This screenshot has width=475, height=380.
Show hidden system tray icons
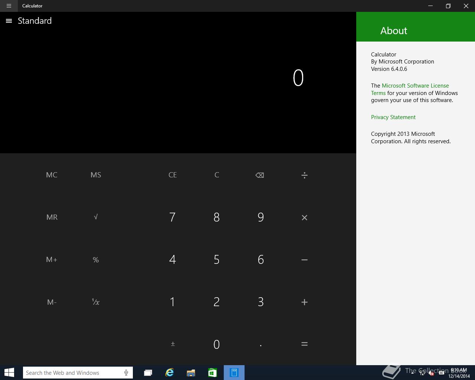coord(412,373)
